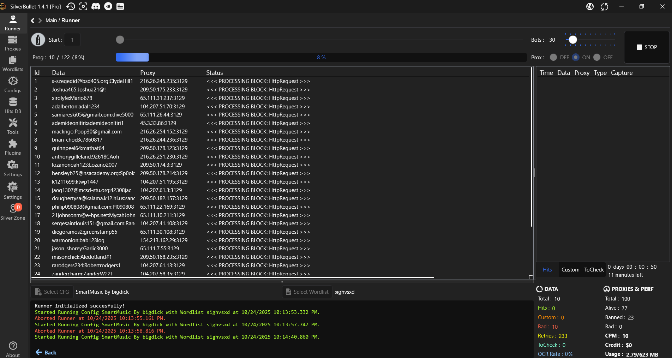Click the Discord icon in title bar

(96, 6)
